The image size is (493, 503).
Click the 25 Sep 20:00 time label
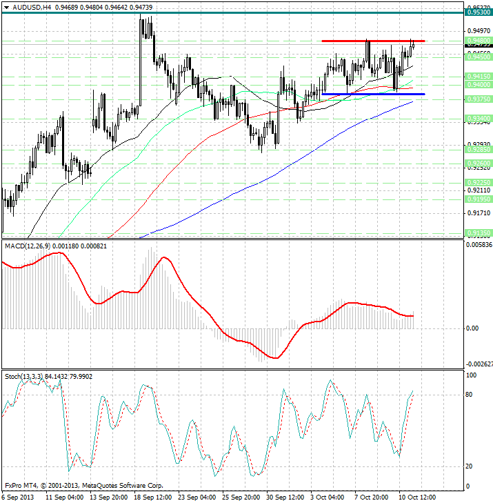pos(241,497)
